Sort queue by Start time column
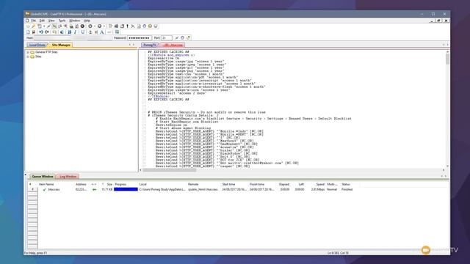 point(228,184)
